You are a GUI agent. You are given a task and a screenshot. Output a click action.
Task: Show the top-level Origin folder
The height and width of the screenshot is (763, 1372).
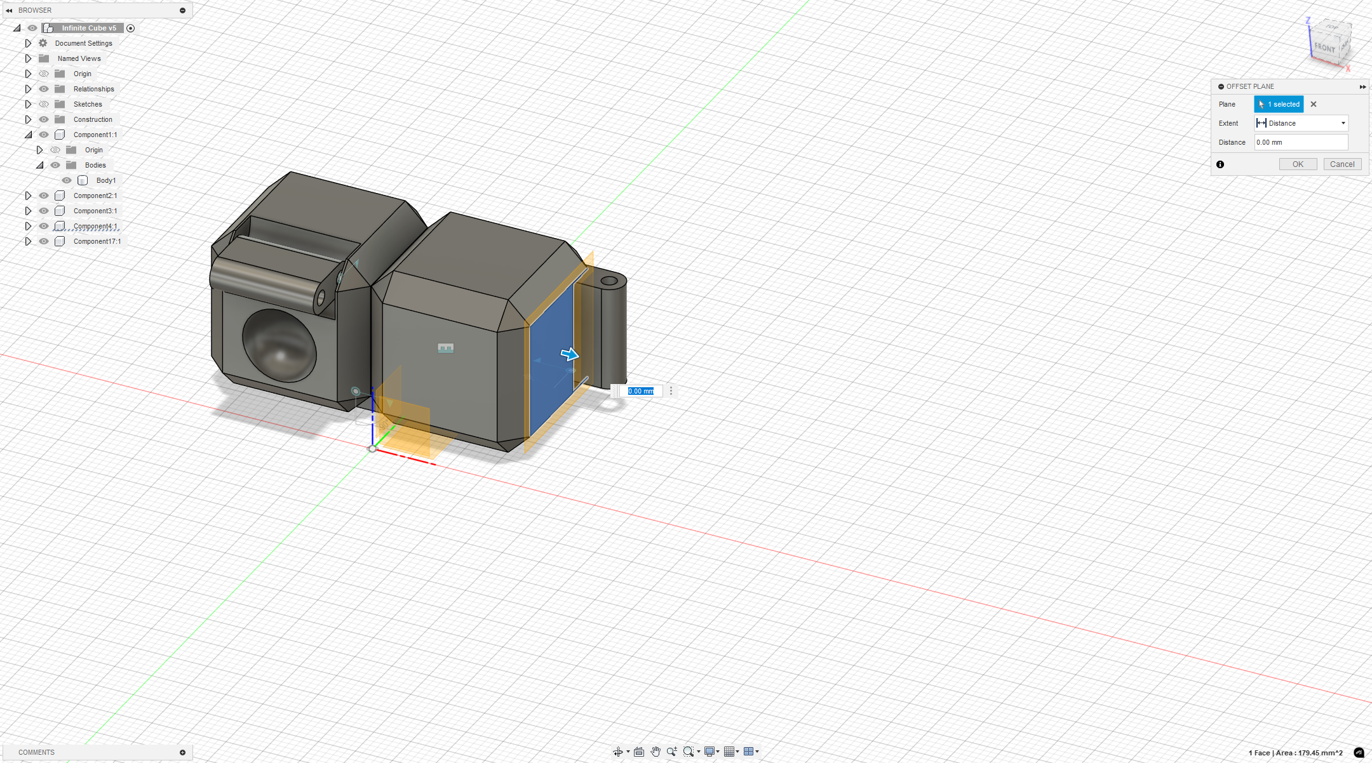(44, 74)
